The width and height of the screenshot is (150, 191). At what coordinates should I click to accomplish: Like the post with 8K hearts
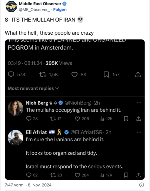coord(74,75)
